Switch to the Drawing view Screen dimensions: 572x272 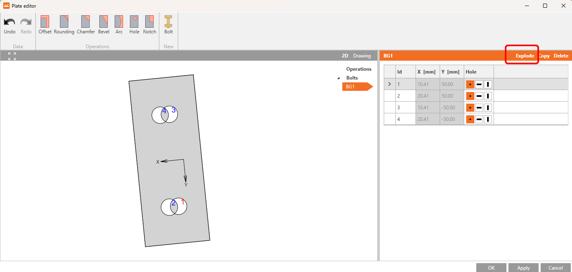pos(362,56)
